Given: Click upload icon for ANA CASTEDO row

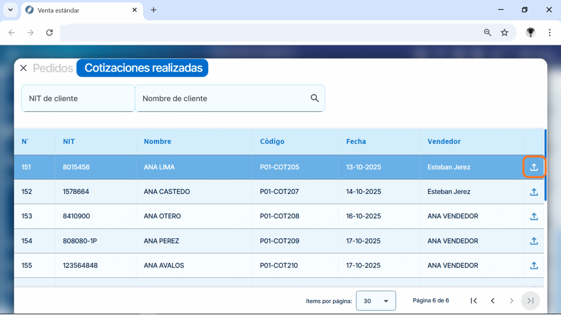Looking at the screenshot, I should [534, 192].
